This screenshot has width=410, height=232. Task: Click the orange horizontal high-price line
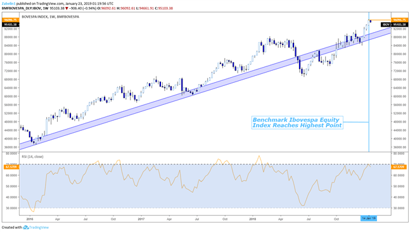click(x=380, y=20)
